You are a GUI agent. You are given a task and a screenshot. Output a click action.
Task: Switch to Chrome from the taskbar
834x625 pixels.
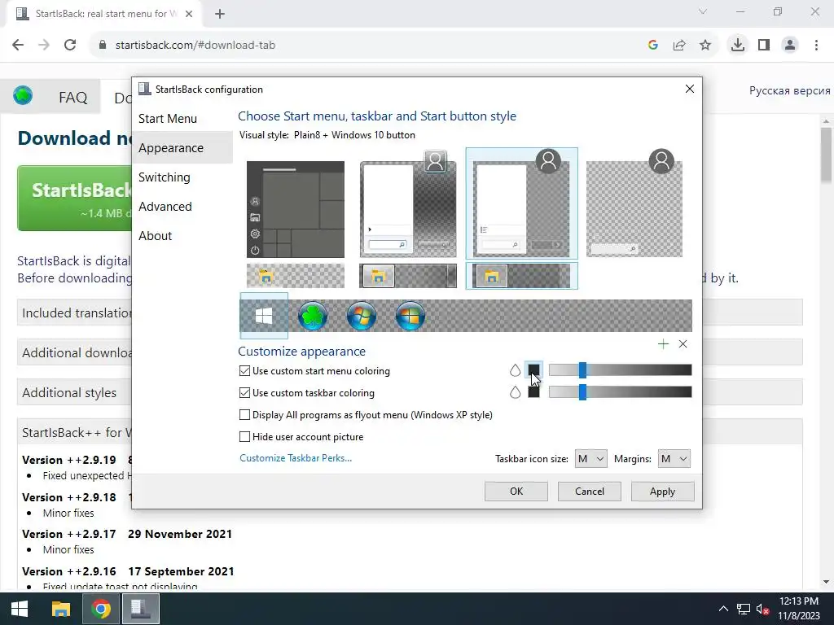point(101,609)
